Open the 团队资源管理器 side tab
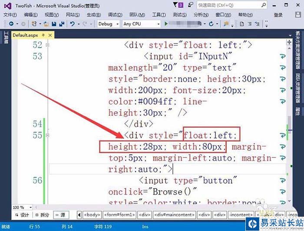The width and height of the screenshot is (304, 231). pos(297,88)
